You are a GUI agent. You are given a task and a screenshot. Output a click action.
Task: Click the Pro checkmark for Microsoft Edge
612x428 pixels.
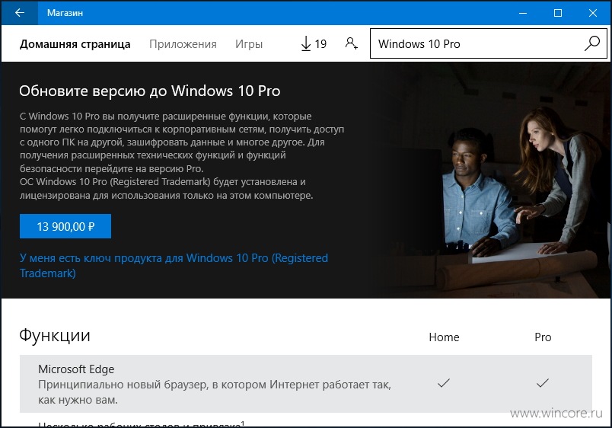[x=543, y=383]
